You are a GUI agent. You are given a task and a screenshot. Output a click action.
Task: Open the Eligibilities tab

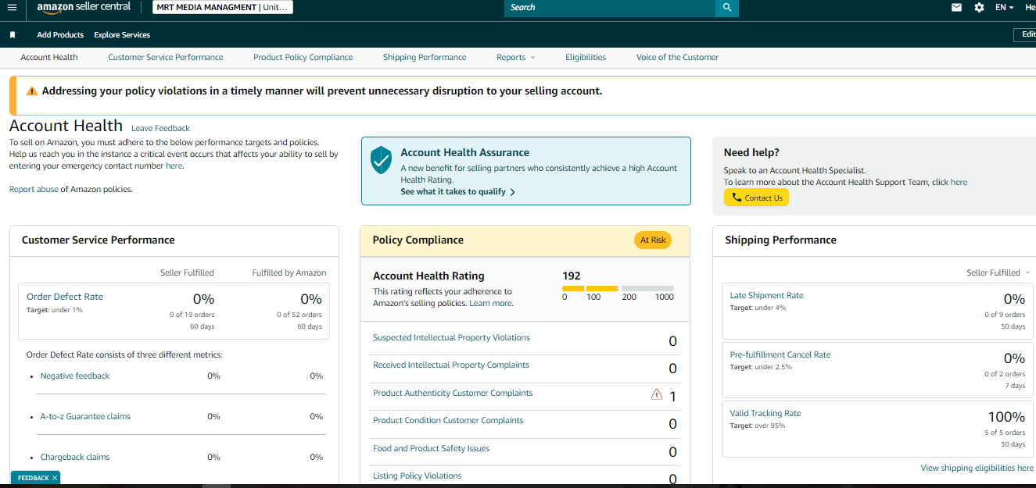click(586, 57)
